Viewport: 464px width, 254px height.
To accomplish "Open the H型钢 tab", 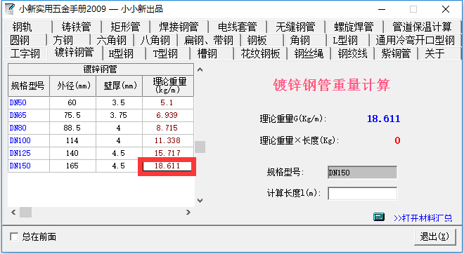I will [x=124, y=53].
